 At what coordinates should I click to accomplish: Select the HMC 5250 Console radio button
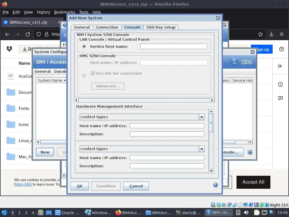84,75
